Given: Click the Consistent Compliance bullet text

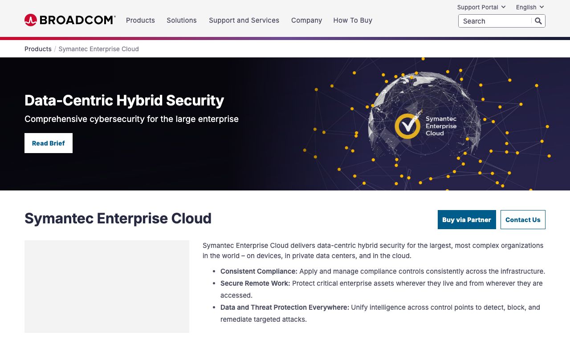Looking at the screenshot, I should (x=383, y=271).
